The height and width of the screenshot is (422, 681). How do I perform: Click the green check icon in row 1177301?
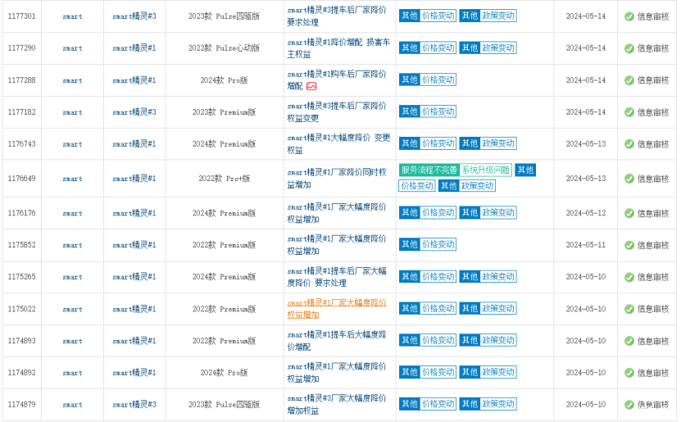[629, 16]
